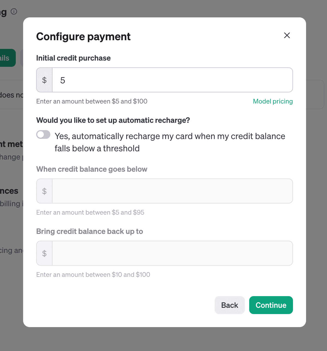Click the 'Enter an amount between $5 and $100' hint
Image resolution: width=327 pixels, height=351 pixels.
[92, 101]
